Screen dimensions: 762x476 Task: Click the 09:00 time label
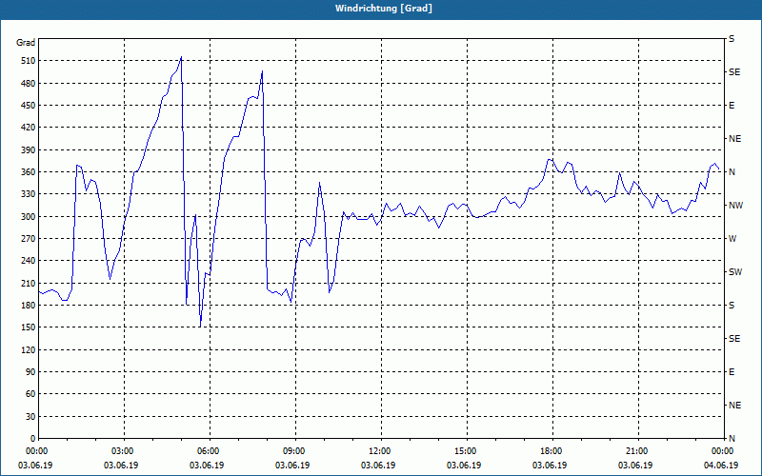click(295, 451)
